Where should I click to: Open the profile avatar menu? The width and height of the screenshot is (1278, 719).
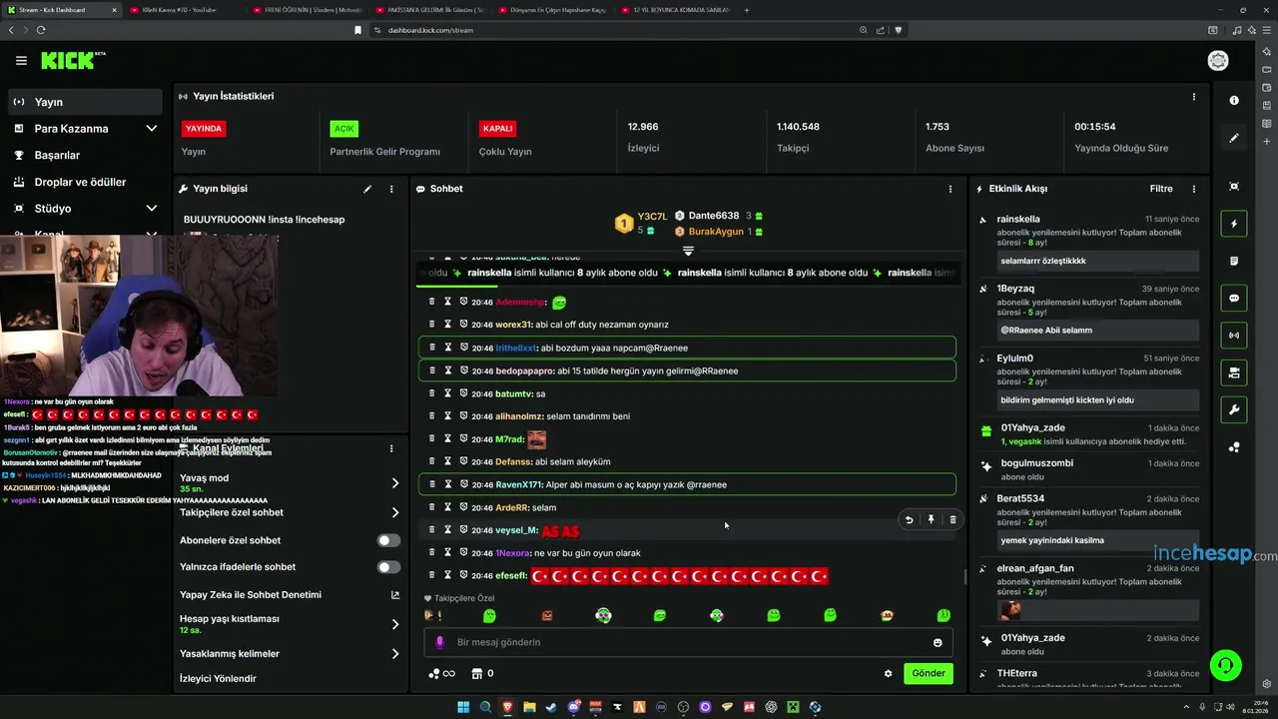[x=1218, y=61]
